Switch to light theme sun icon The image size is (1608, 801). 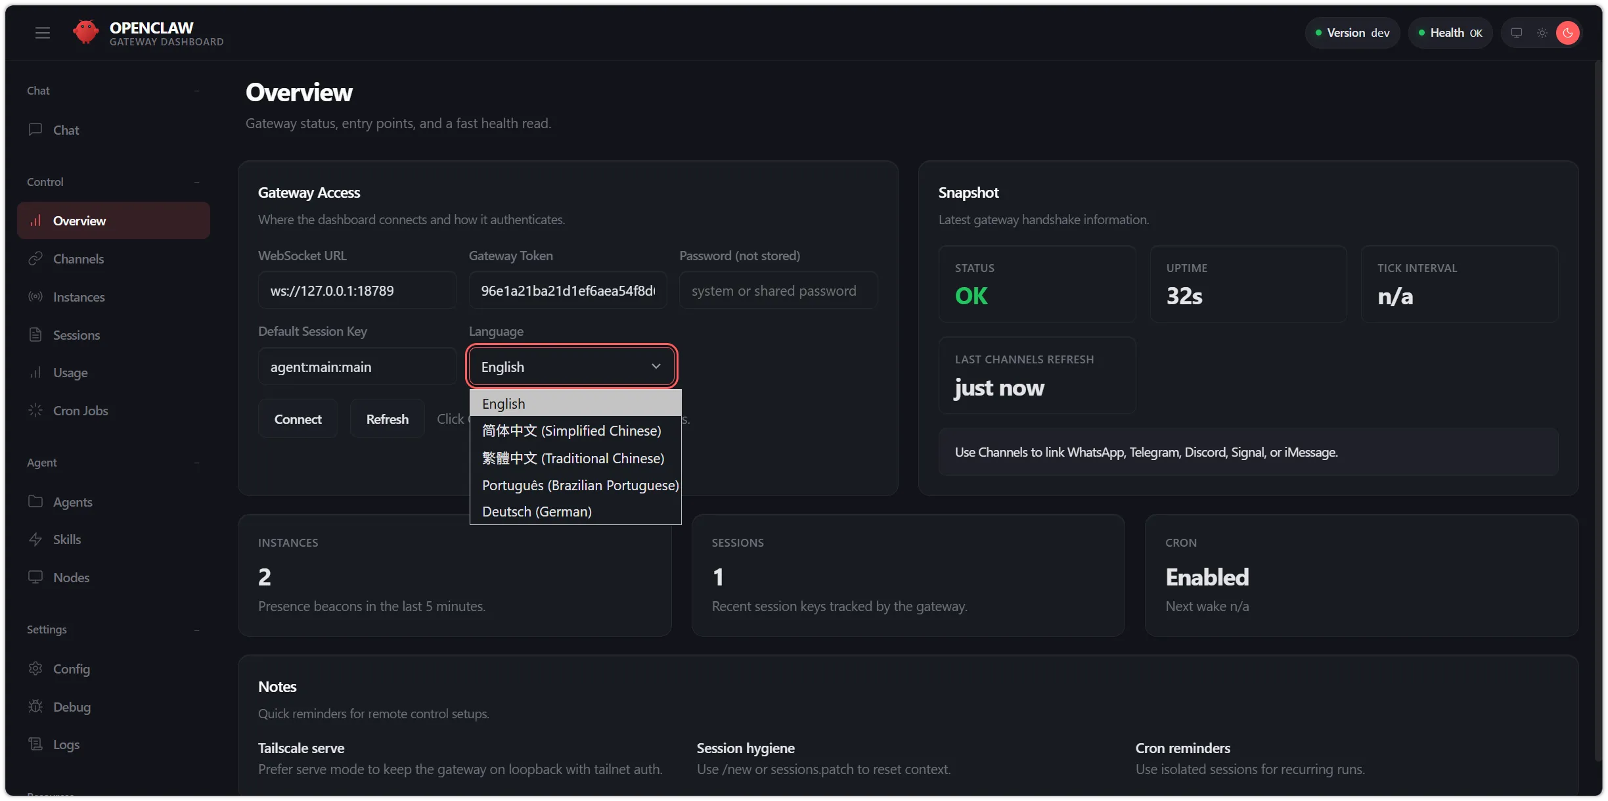(x=1542, y=33)
